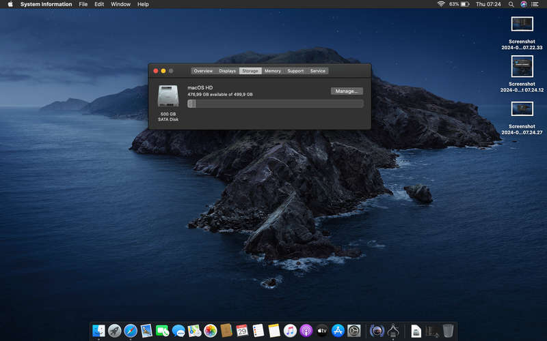Open Notes yellow pad icon
Image resolution: width=547 pixels, height=341 pixels.
tap(274, 331)
